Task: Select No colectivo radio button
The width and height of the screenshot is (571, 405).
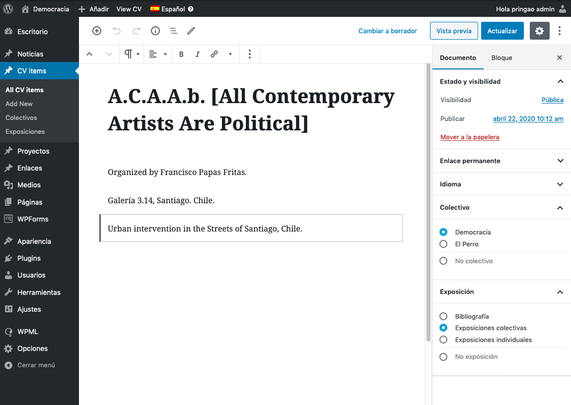Action: tap(443, 261)
